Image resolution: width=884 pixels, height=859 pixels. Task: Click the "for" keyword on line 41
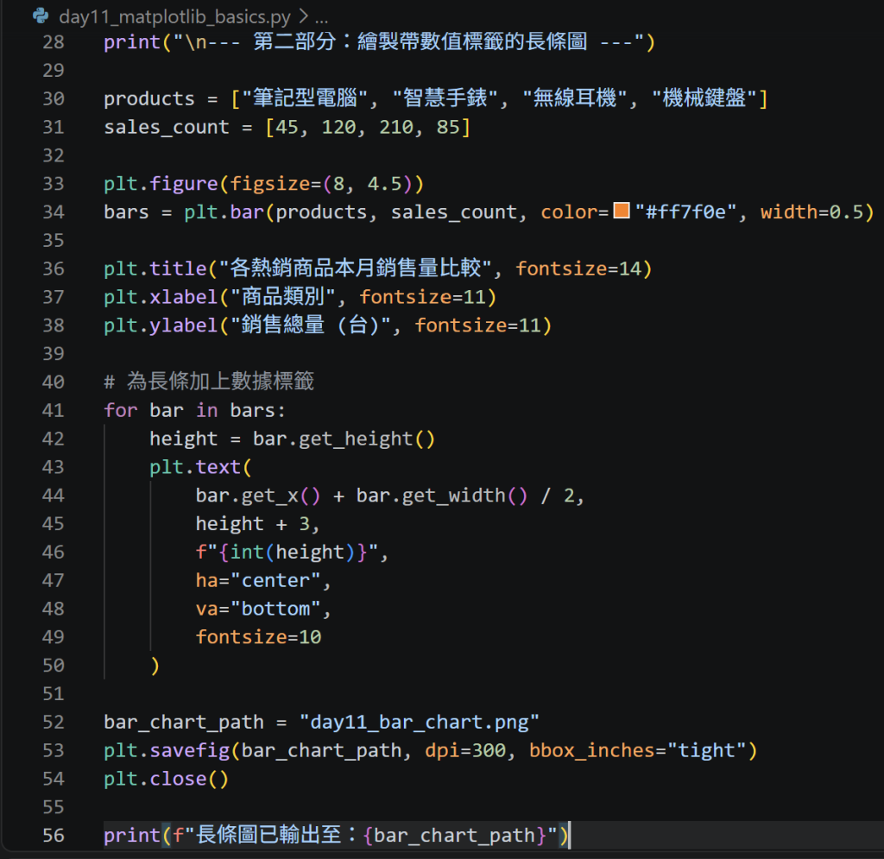121,410
